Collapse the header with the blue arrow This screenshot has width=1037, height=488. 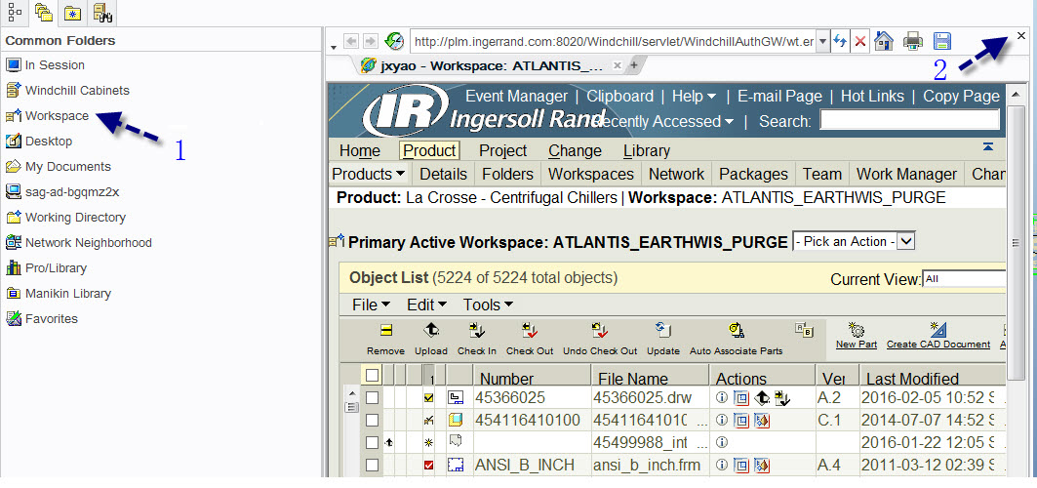click(x=987, y=146)
